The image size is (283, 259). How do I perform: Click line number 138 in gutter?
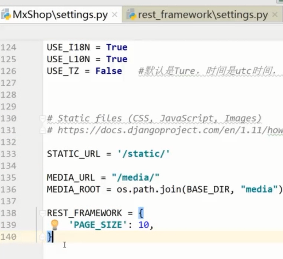click(8, 213)
